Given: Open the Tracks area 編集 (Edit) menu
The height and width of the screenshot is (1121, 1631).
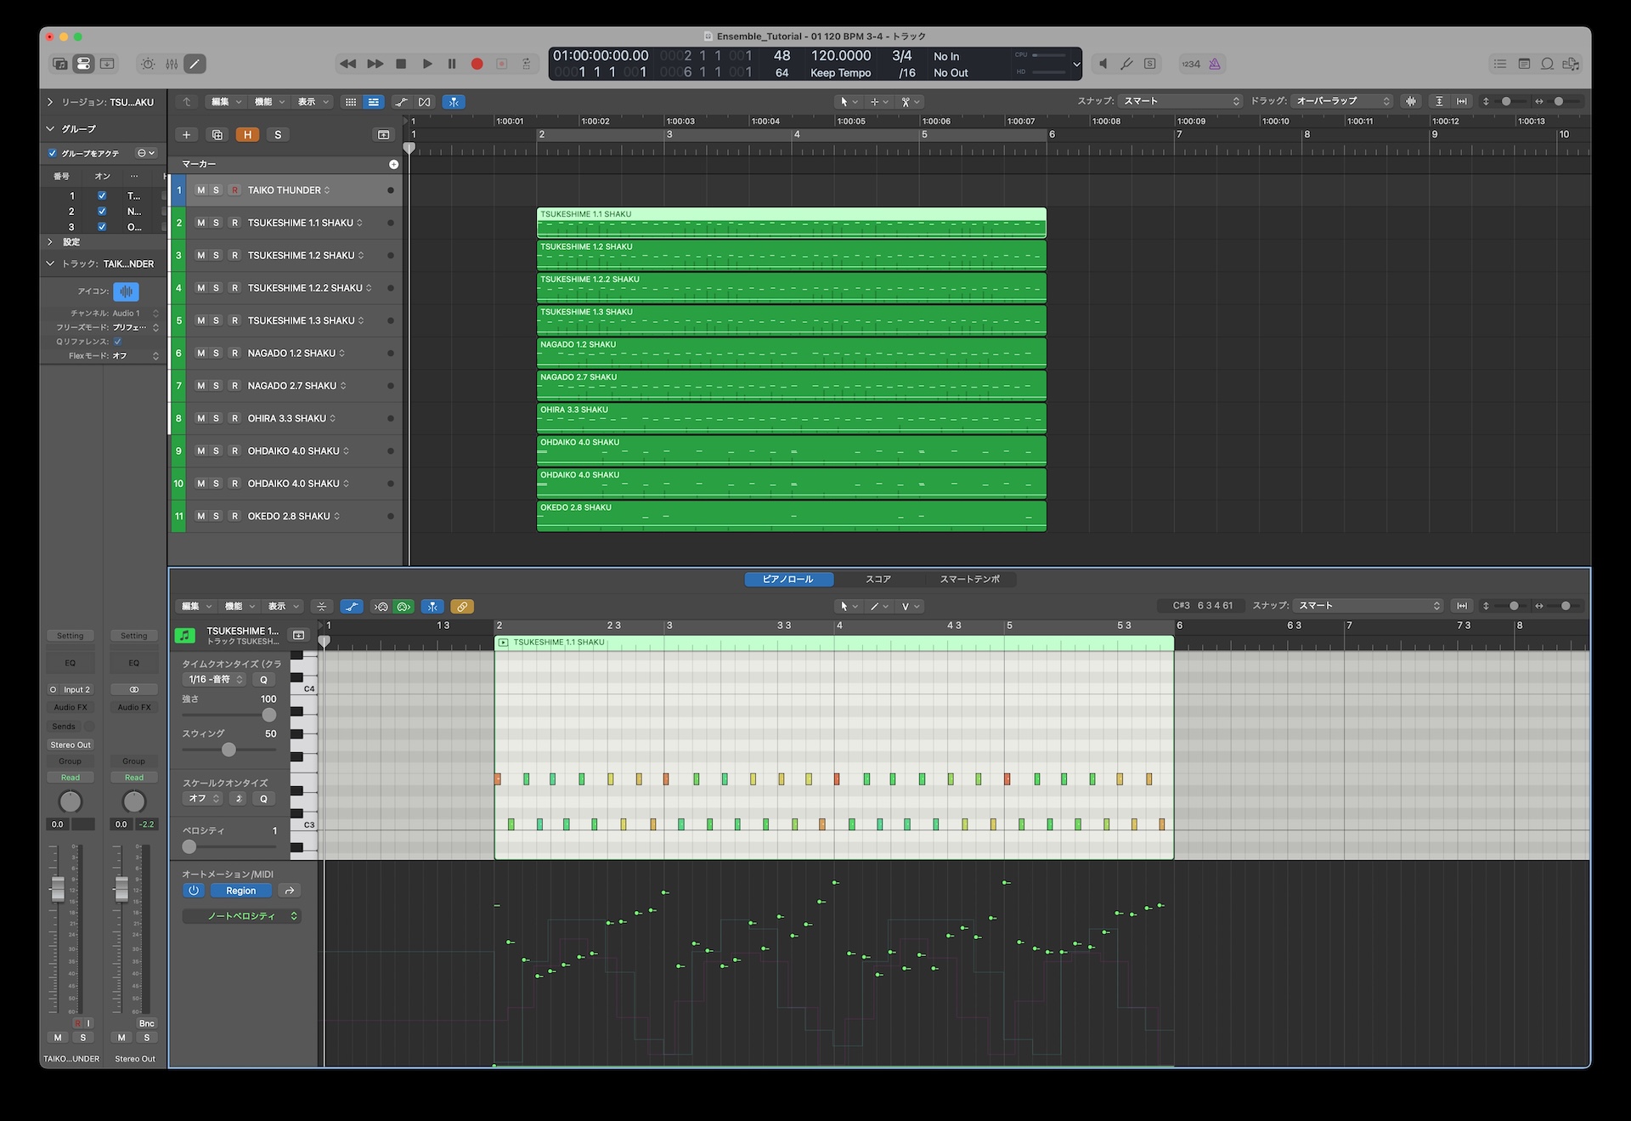Looking at the screenshot, I should [x=225, y=102].
